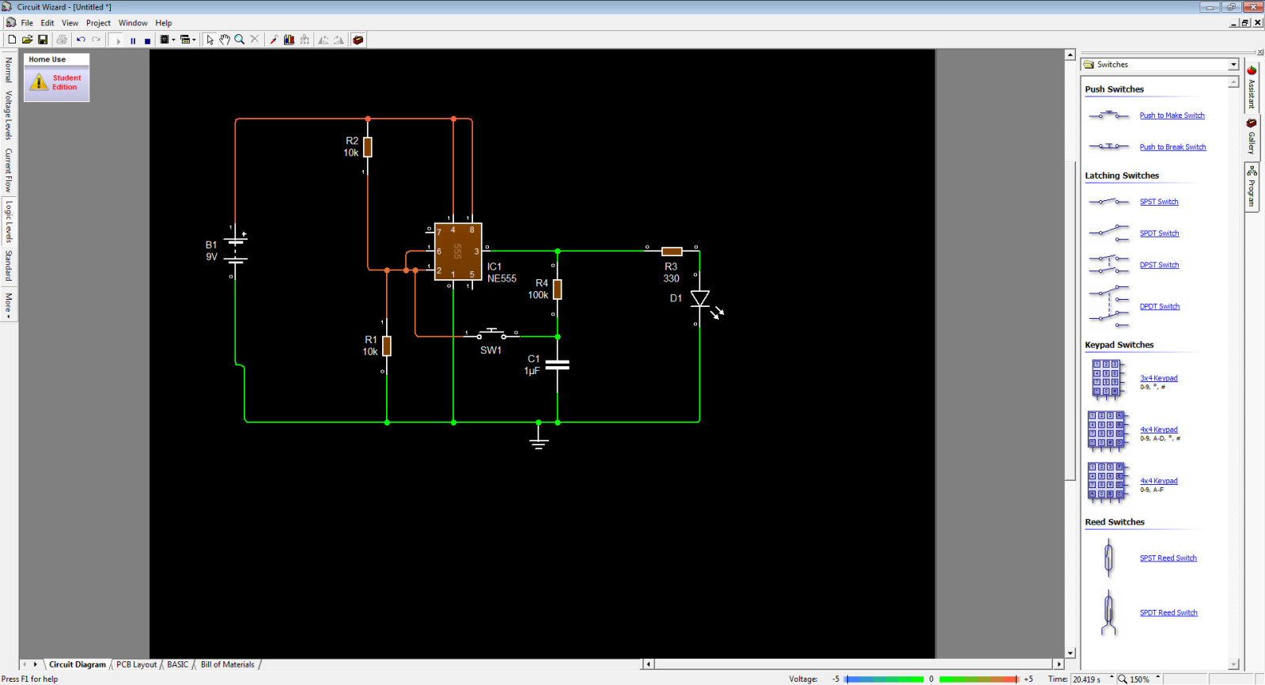The height and width of the screenshot is (685, 1265).
Task: Select the Zoom magnifier tool
Action: 240,40
